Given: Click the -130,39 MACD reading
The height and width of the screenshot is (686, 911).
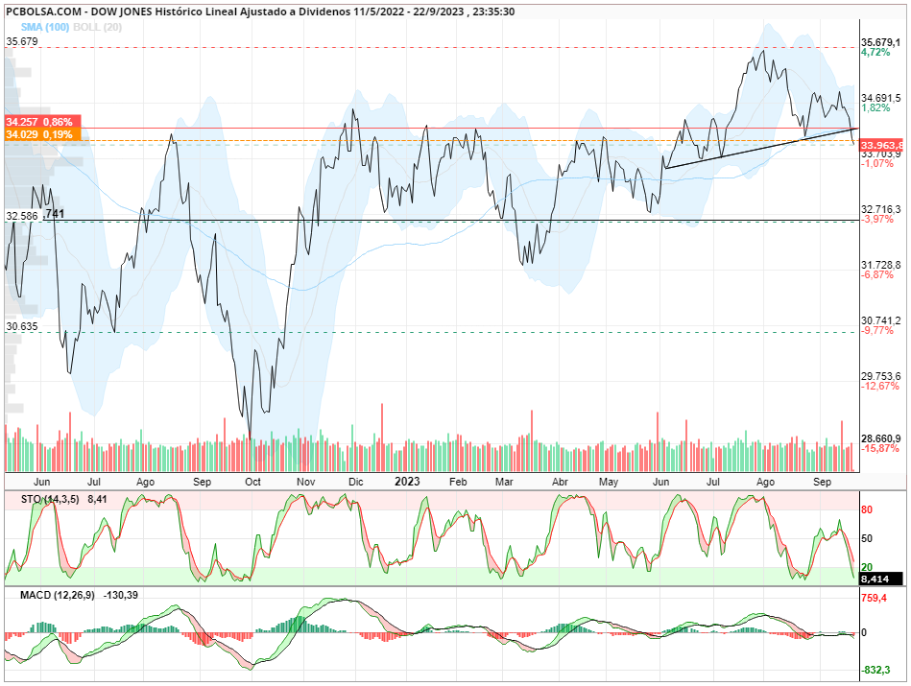Looking at the screenshot, I should 121,595.
